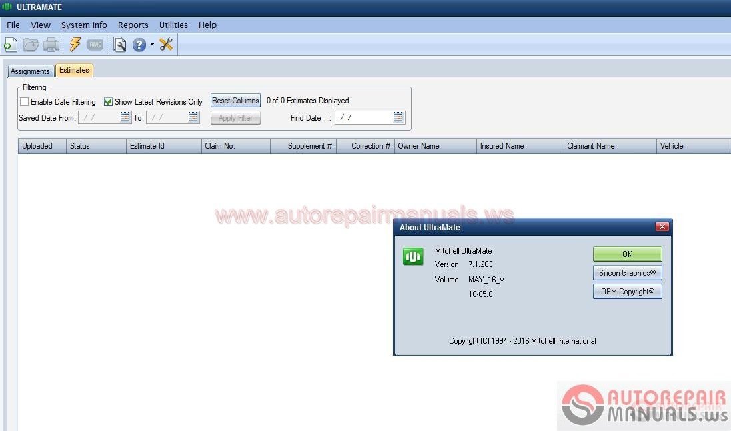This screenshot has width=731, height=431.
Task: Click the Mitchell International copyright text
Action: [522, 341]
